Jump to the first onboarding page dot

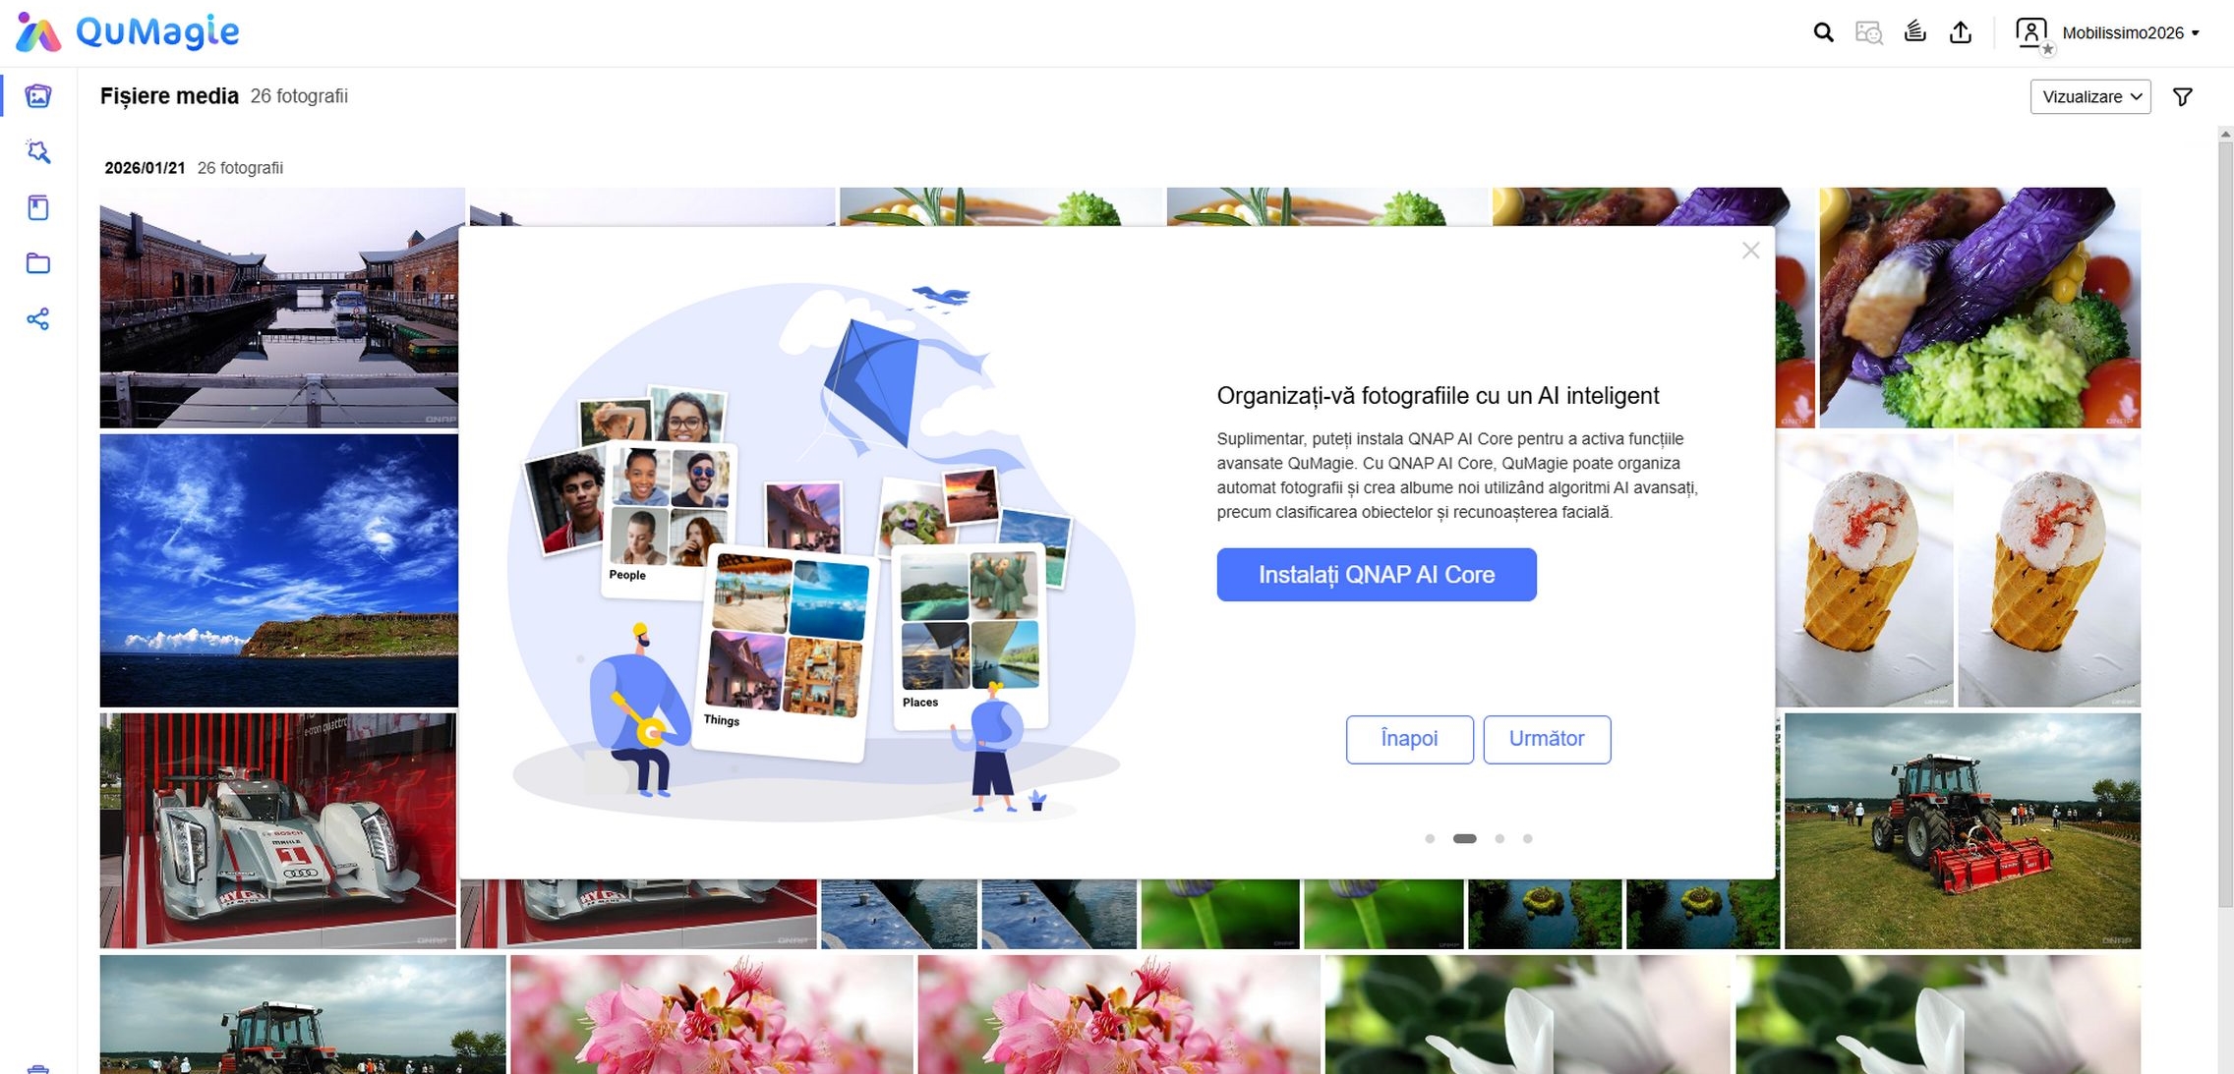(1430, 838)
